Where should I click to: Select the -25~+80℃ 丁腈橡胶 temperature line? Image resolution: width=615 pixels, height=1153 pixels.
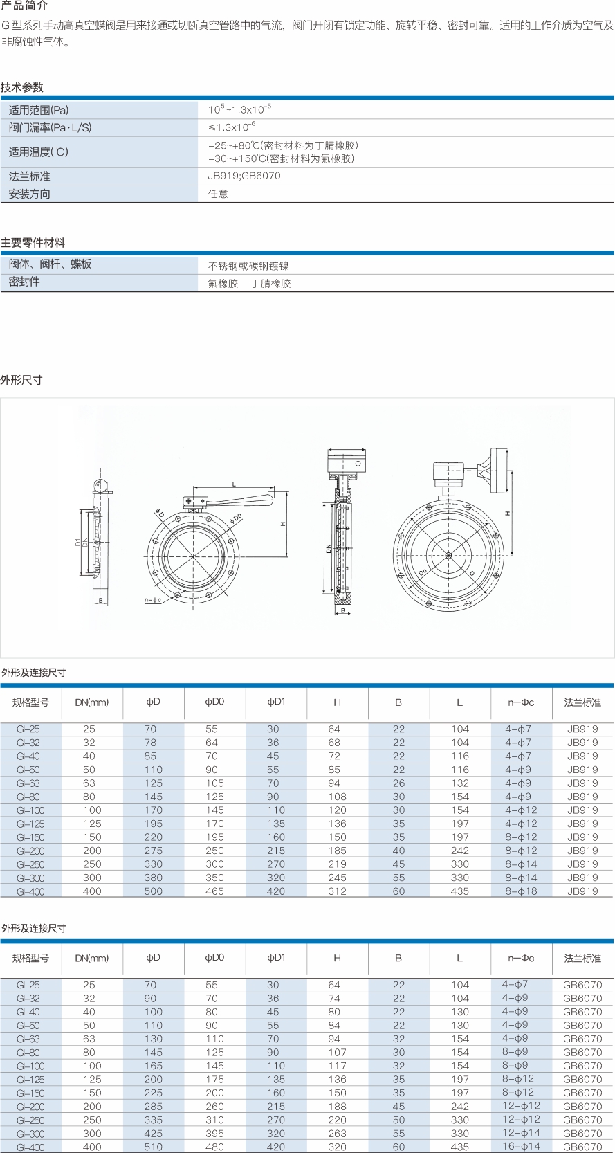(283, 145)
